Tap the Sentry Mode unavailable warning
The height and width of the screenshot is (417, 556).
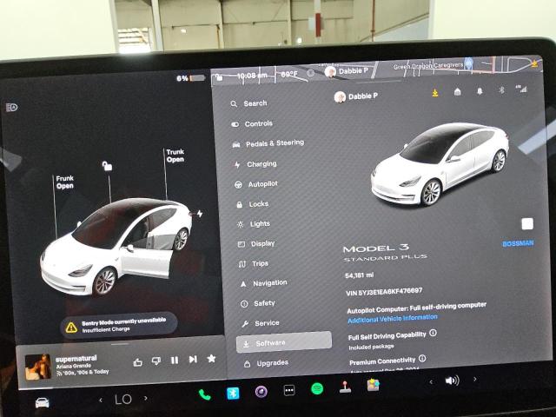119,325
